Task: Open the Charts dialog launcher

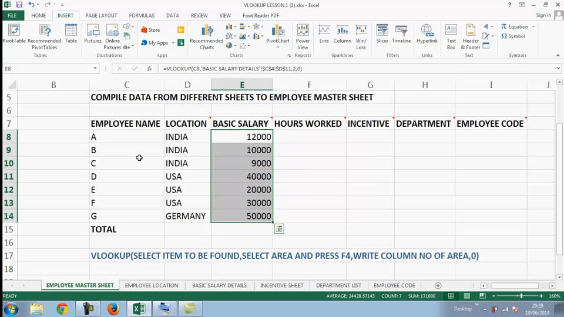Action: (x=289, y=56)
